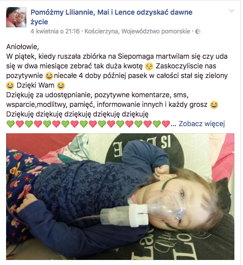Open location Kościerzyna, Województwo pomorskie
This screenshot has height=265, width=243.
137,31
